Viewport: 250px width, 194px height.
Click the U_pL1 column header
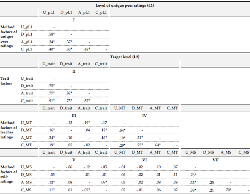click(x=49, y=13)
